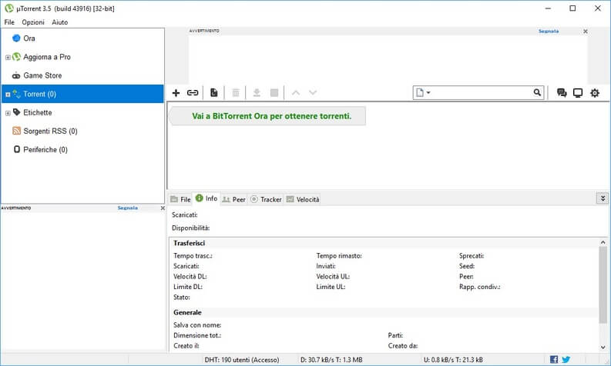Open the File menu
The width and height of the screenshot is (611, 366).
9,22
